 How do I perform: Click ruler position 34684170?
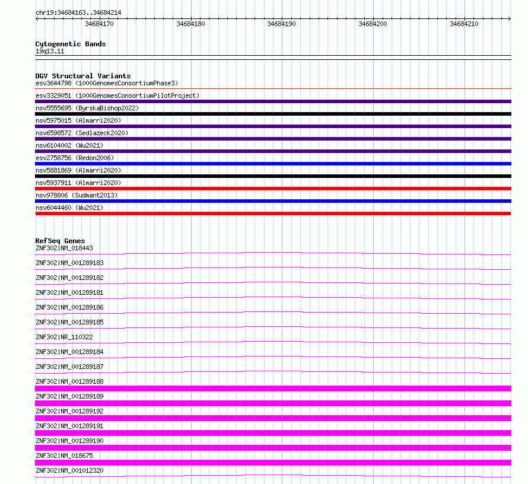pos(99,24)
